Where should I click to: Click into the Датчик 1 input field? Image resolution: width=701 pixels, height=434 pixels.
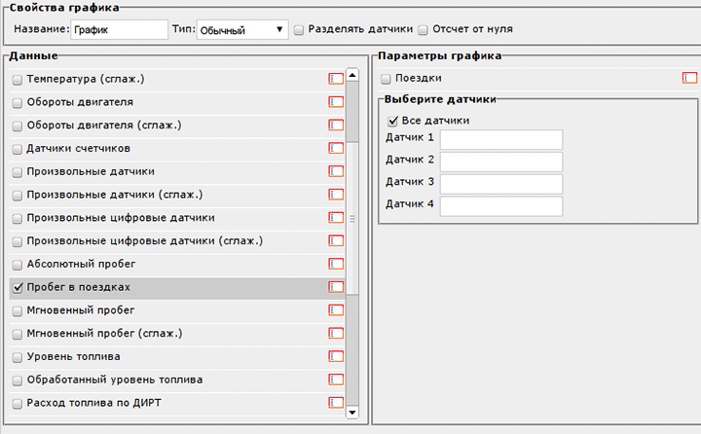(501, 140)
